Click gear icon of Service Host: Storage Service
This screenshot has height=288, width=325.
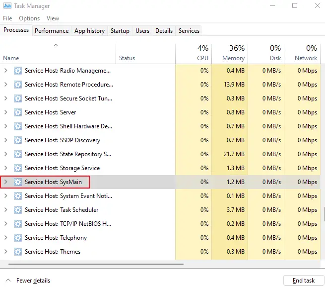18,168
